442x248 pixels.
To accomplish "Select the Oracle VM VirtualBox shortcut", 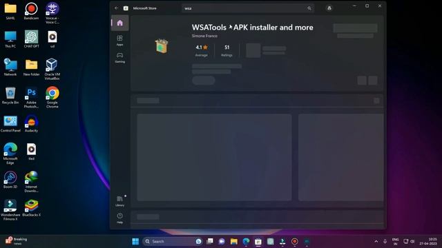I will (x=52, y=69).
